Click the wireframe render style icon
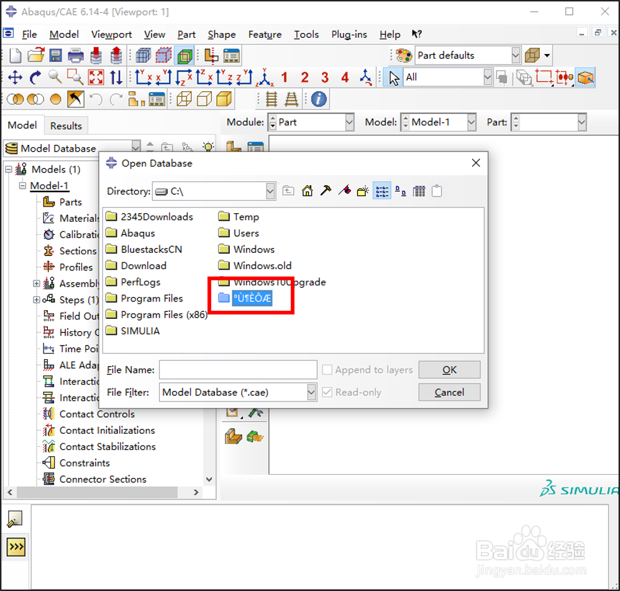620x591 pixels. pyautogui.click(x=184, y=99)
